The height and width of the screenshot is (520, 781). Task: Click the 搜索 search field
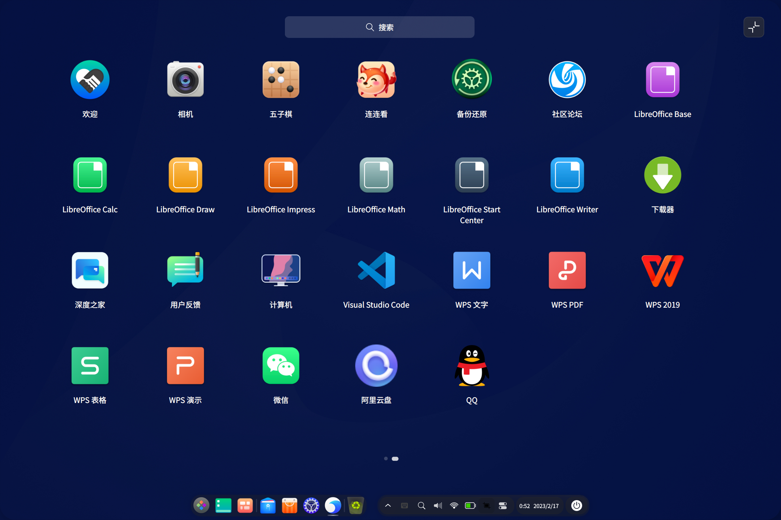379,27
